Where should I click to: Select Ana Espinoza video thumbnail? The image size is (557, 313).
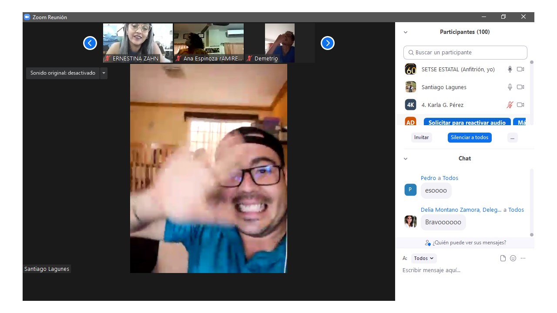pos(209,43)
